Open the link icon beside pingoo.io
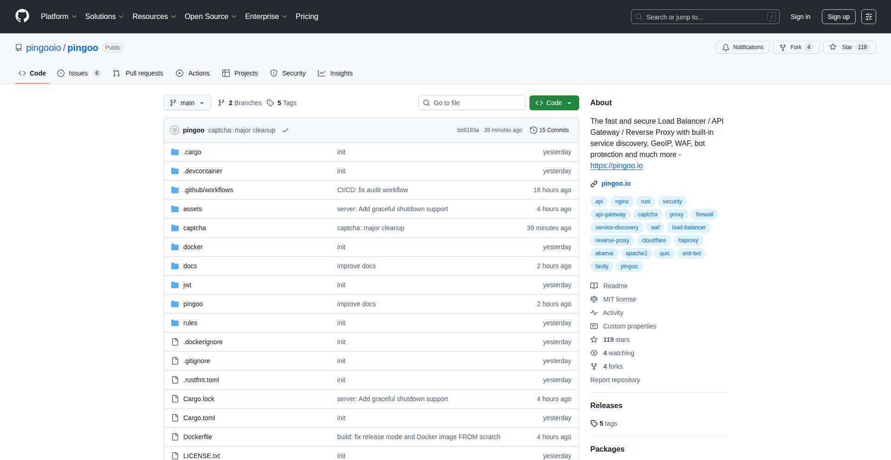891x460 pixels. pyautogui.click(x=594, y=184)
